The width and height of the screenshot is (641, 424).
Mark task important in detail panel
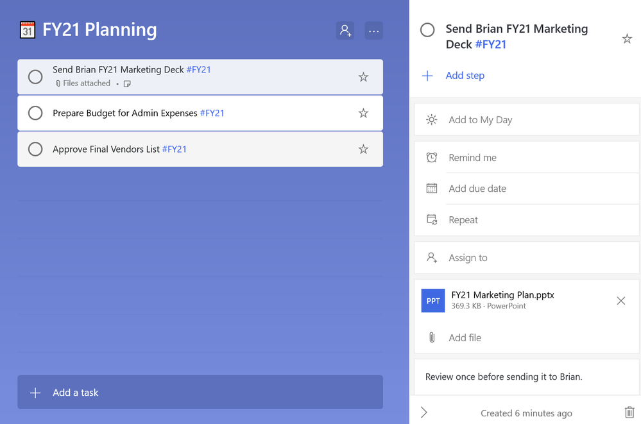(x=627, y=39)
